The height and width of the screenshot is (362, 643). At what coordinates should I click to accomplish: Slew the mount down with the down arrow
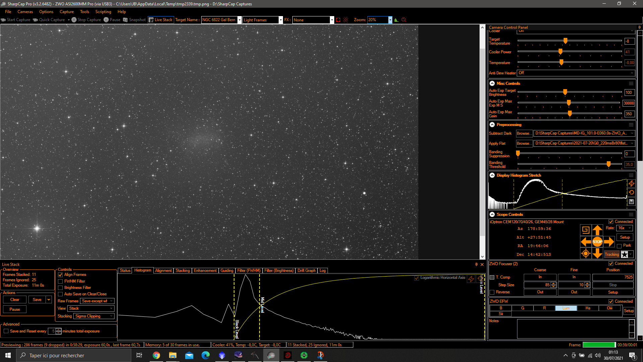597,253
